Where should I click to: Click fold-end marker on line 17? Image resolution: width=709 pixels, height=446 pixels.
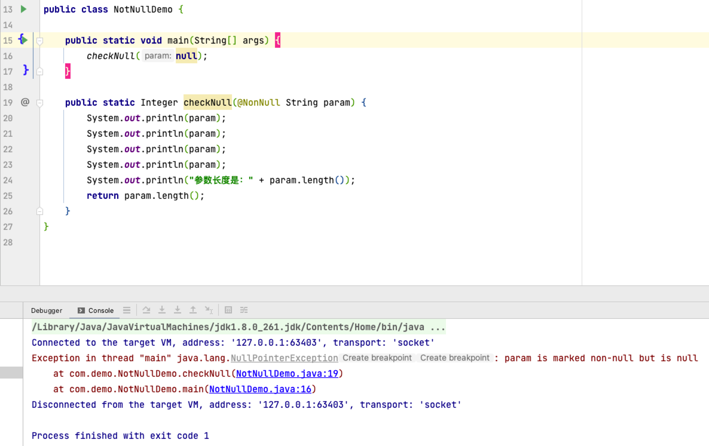[39, 72]
